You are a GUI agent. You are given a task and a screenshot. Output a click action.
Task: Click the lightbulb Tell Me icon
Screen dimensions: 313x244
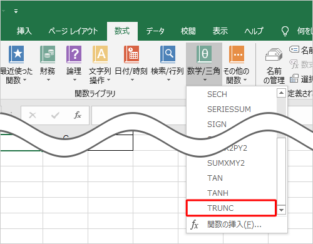tap(285, 31)
